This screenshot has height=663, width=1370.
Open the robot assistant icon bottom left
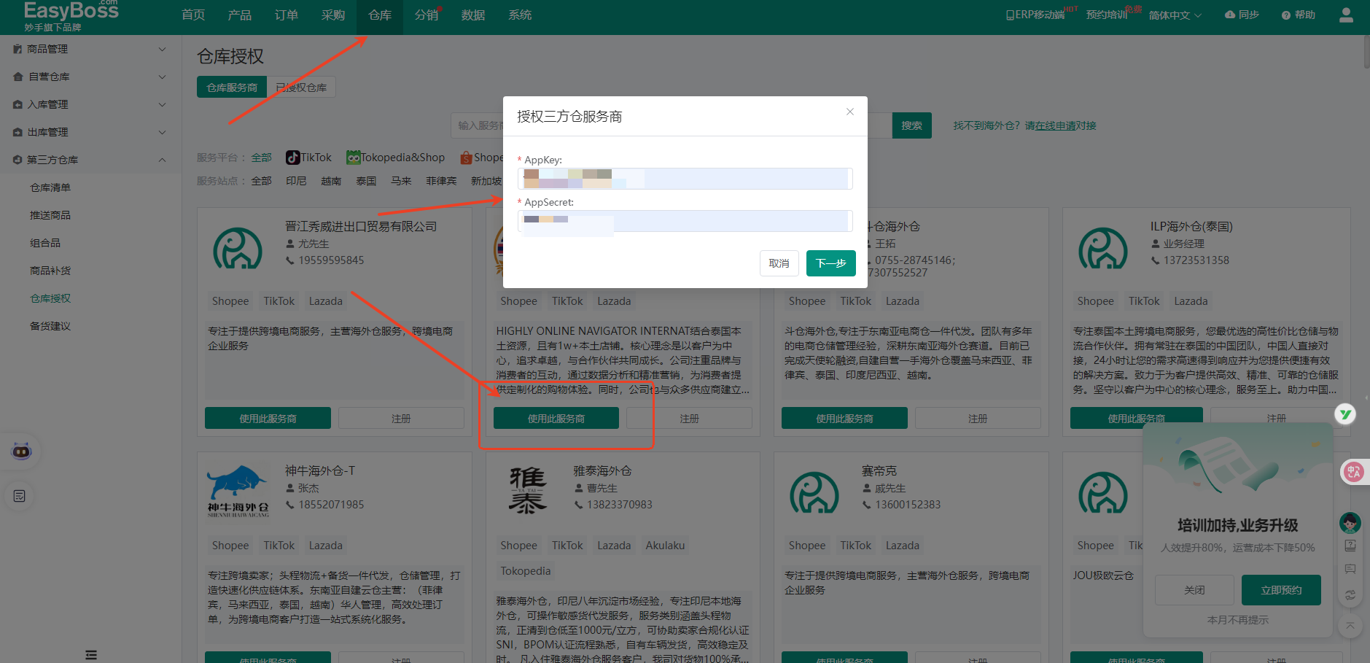click(20, 451)
